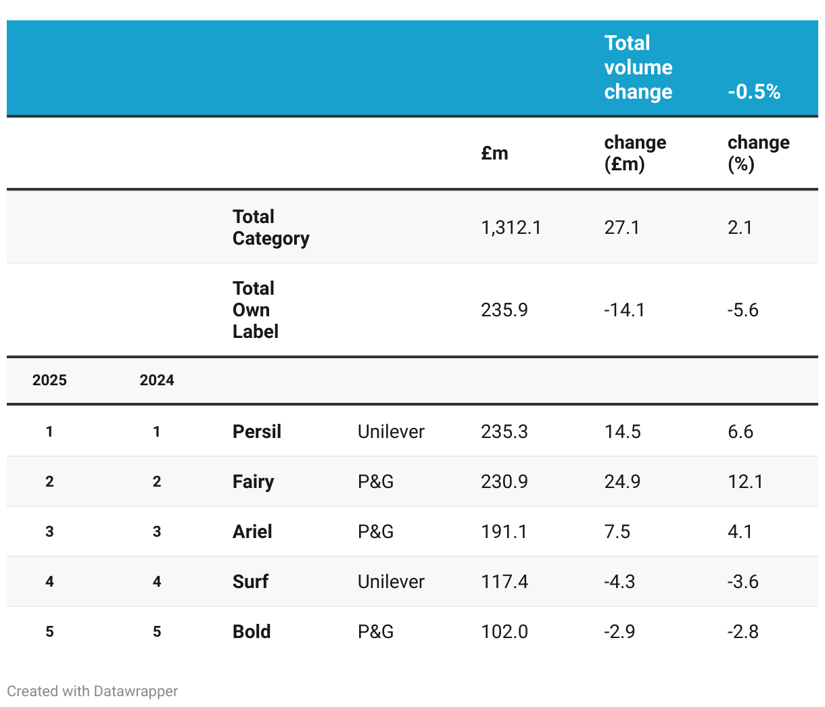Select the Bold brand name
Image resolution: width=825 pixels, height=707 pixels.
(252, 632)
